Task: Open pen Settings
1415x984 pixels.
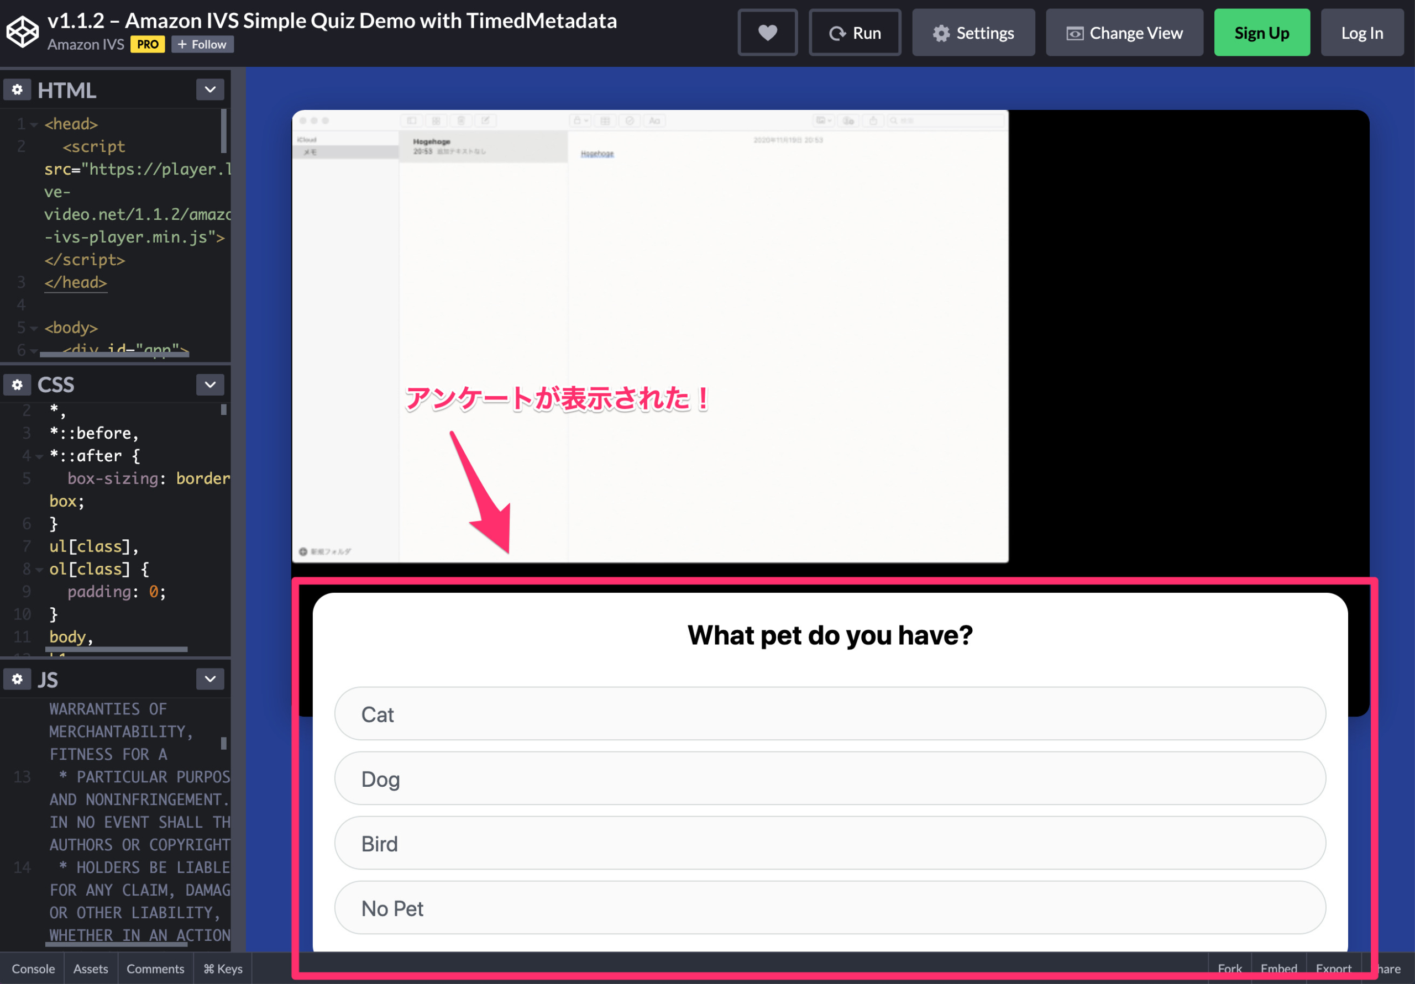Action: point(973,33)
